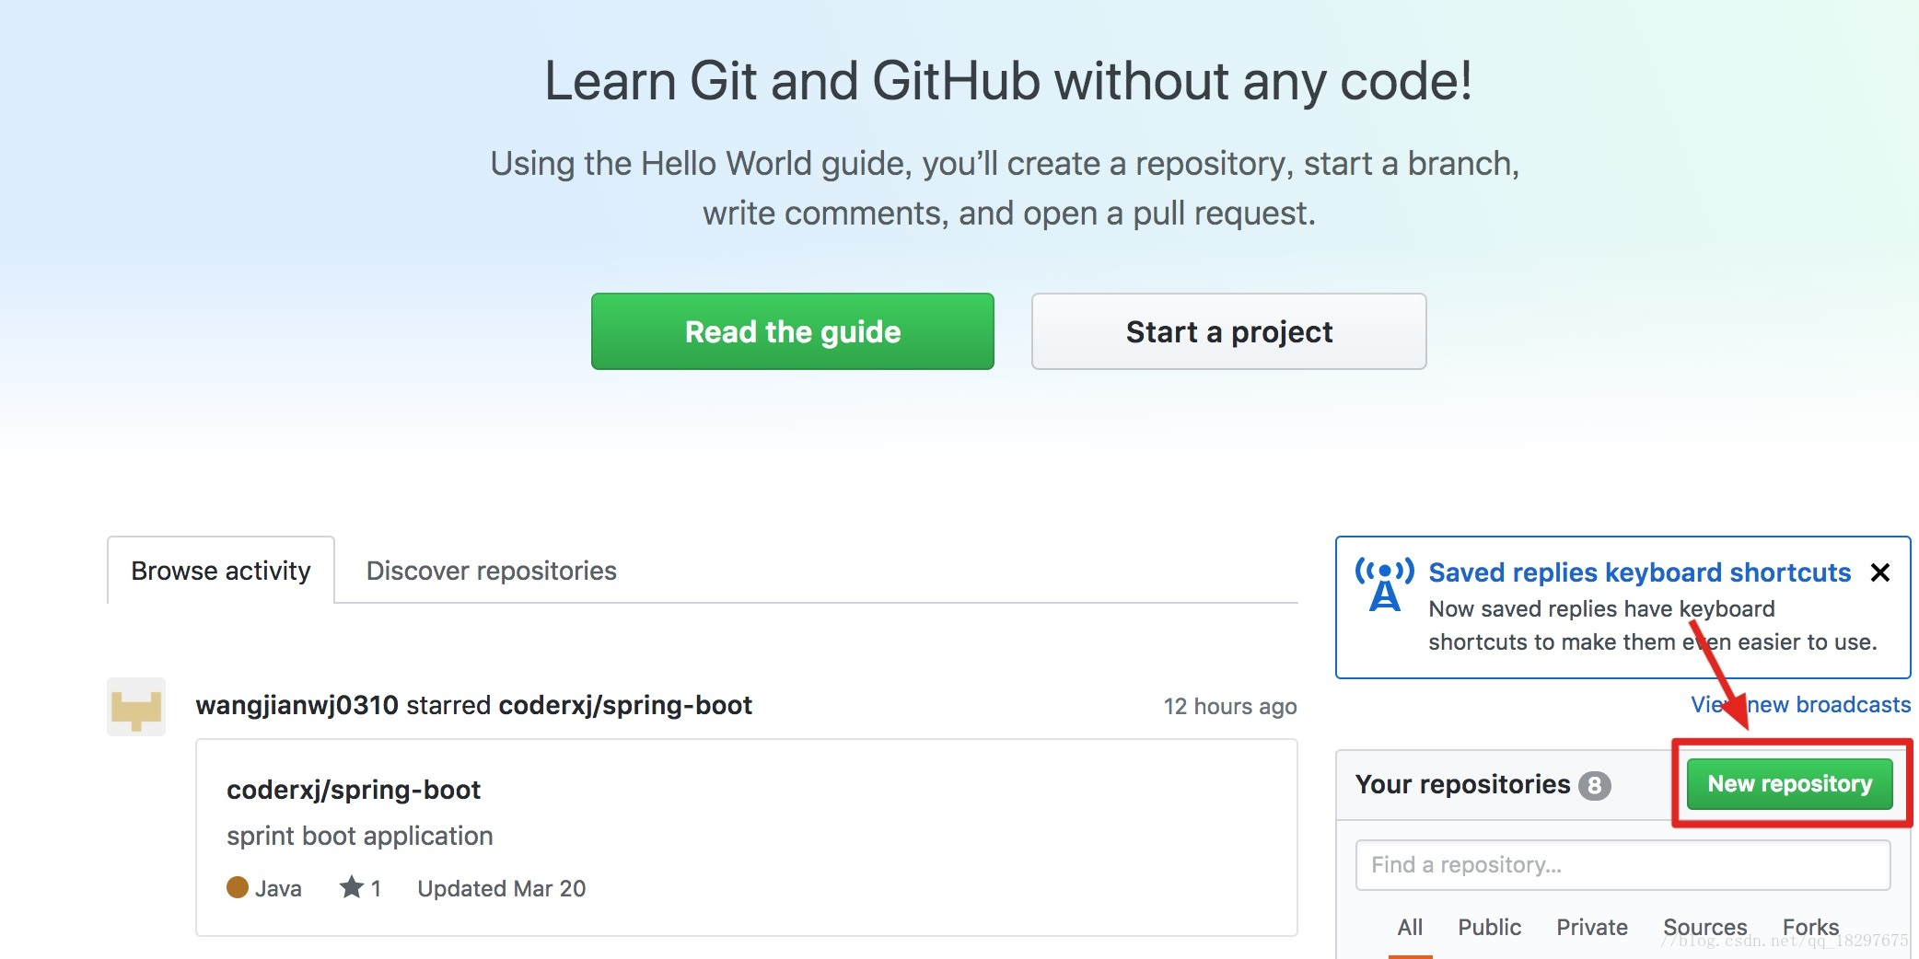This screenshot has width=1919, height=959.
Task: Click the broadcast antenna icon
Action: click(x=1384, y=585)
